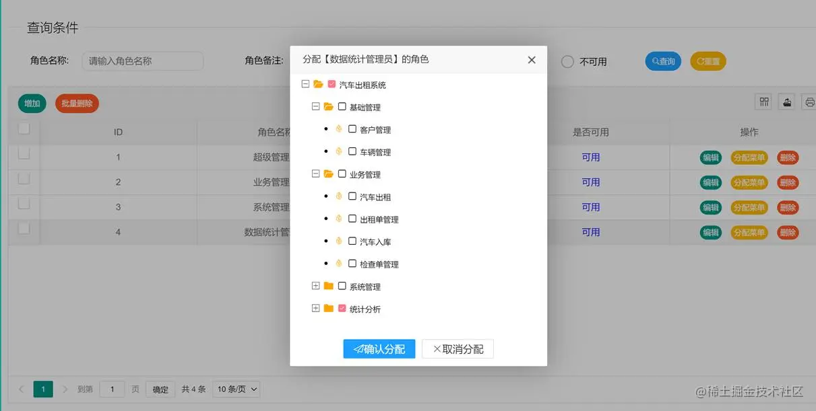This screenshot has width=816, height=411.
Task: Tick the row checkbox for ID 3
Action: (24, 203)
